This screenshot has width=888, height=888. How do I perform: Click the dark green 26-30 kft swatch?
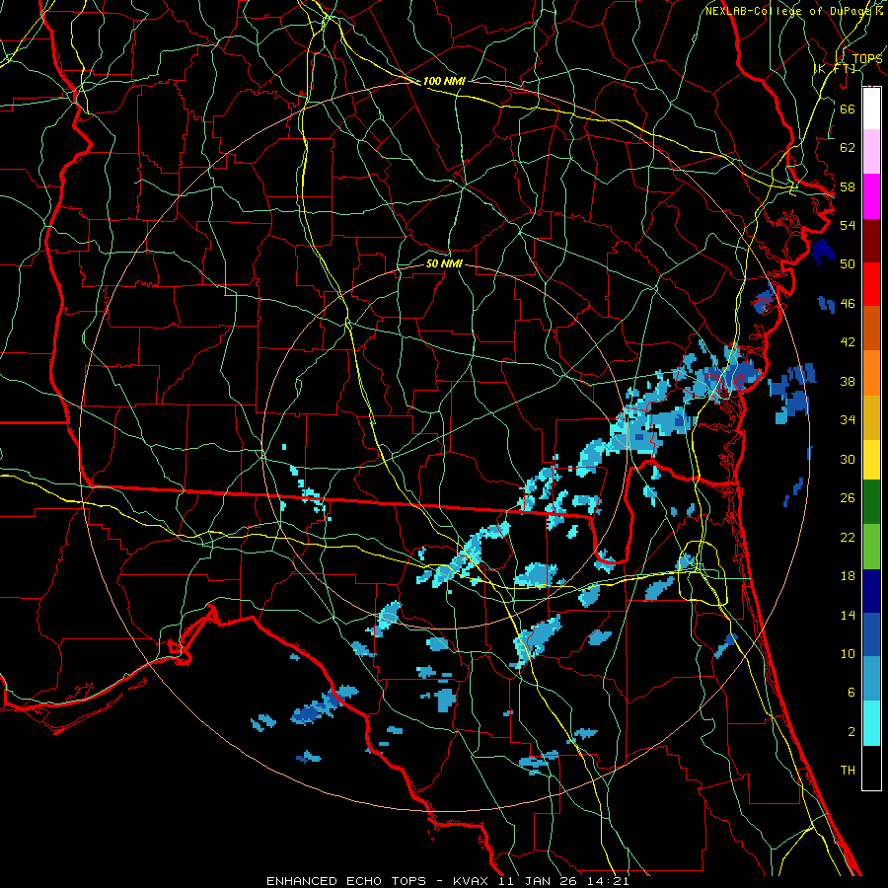(871, 502)
